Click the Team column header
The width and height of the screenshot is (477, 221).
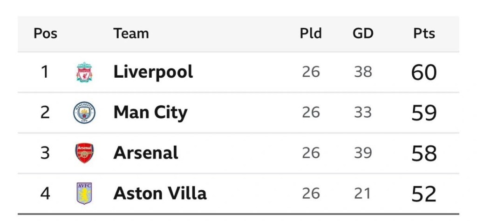tap(131, 33)
